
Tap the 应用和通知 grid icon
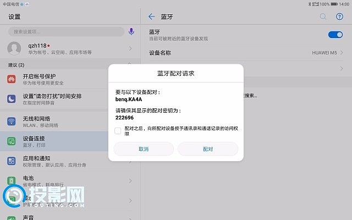tap(12, 161)
